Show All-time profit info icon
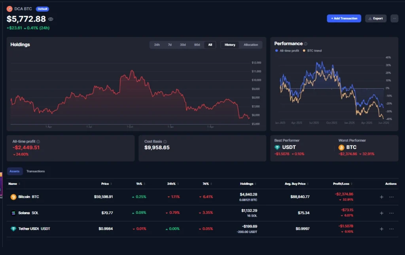Image resolution: width=405 pixels, height=255 pixels. [x=38, y=141]
